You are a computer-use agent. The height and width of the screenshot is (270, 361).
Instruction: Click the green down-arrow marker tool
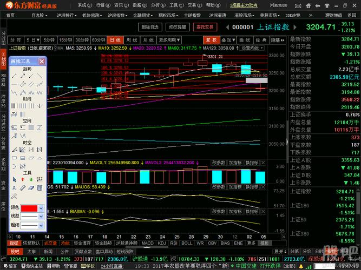[31, 179]
